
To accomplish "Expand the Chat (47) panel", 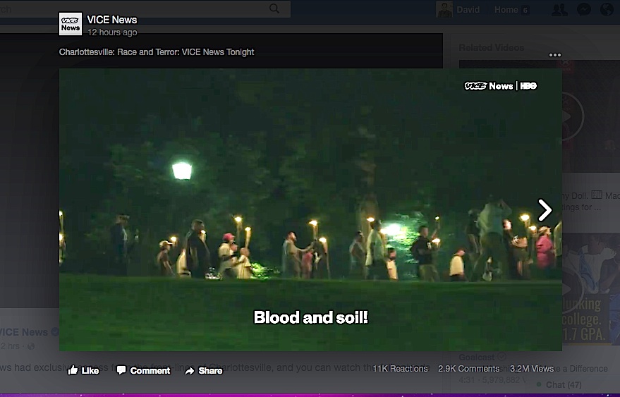I will [x=564, y=384].
